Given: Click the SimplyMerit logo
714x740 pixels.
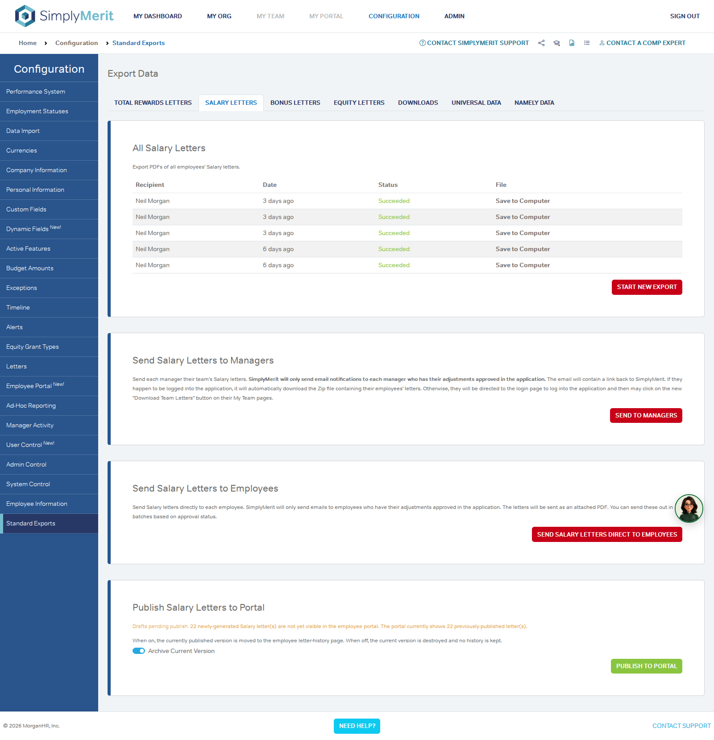Looking at the screenshot, I should pyautogui.click(x=64, y=16).
